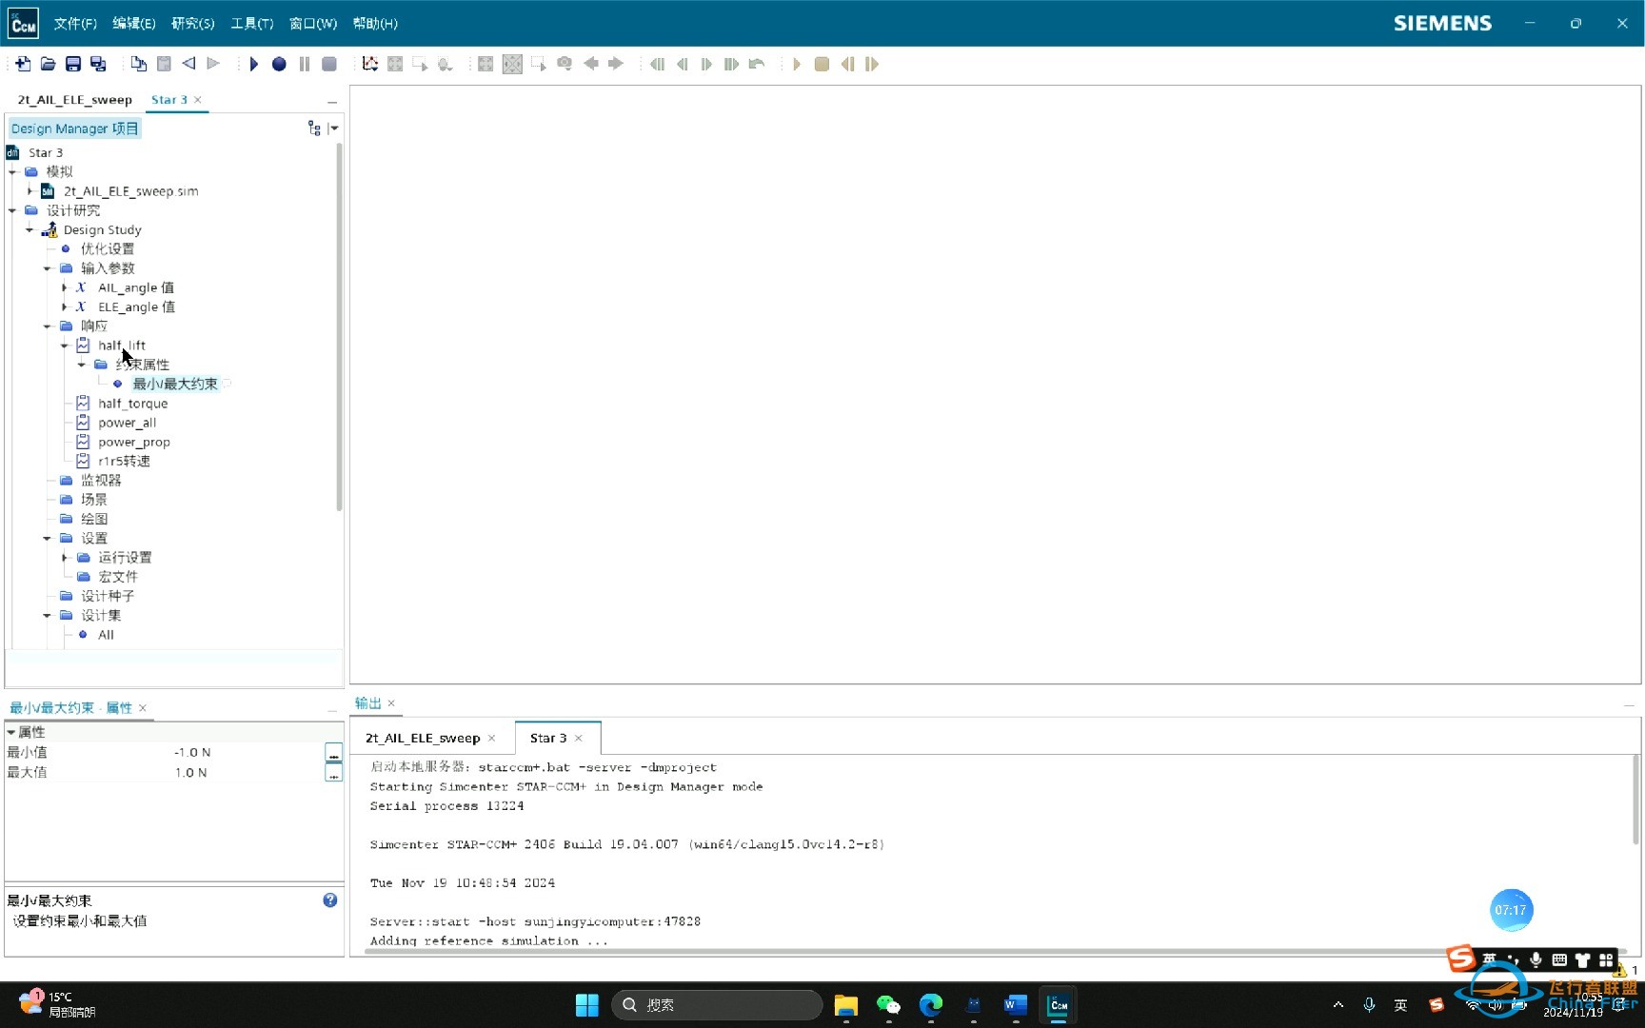Expand the ELE_angle 值 parameter
1645x1028 pixels.
pyautogui.click(x=64, y=306)
